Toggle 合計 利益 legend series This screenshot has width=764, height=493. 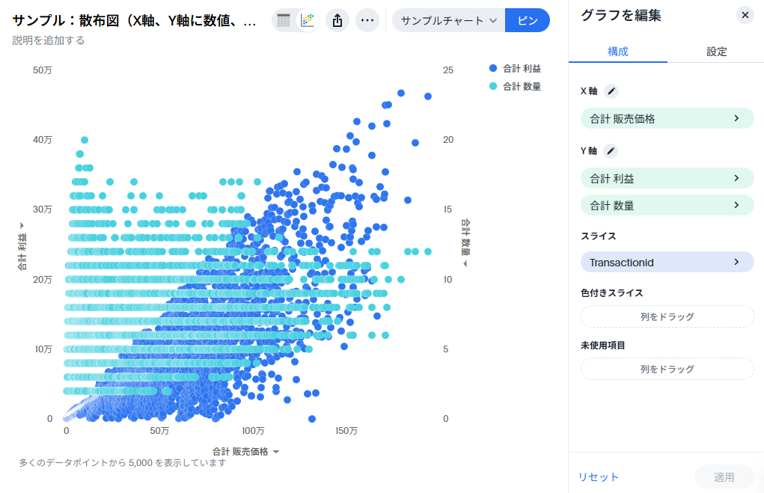tap(515, 68)
